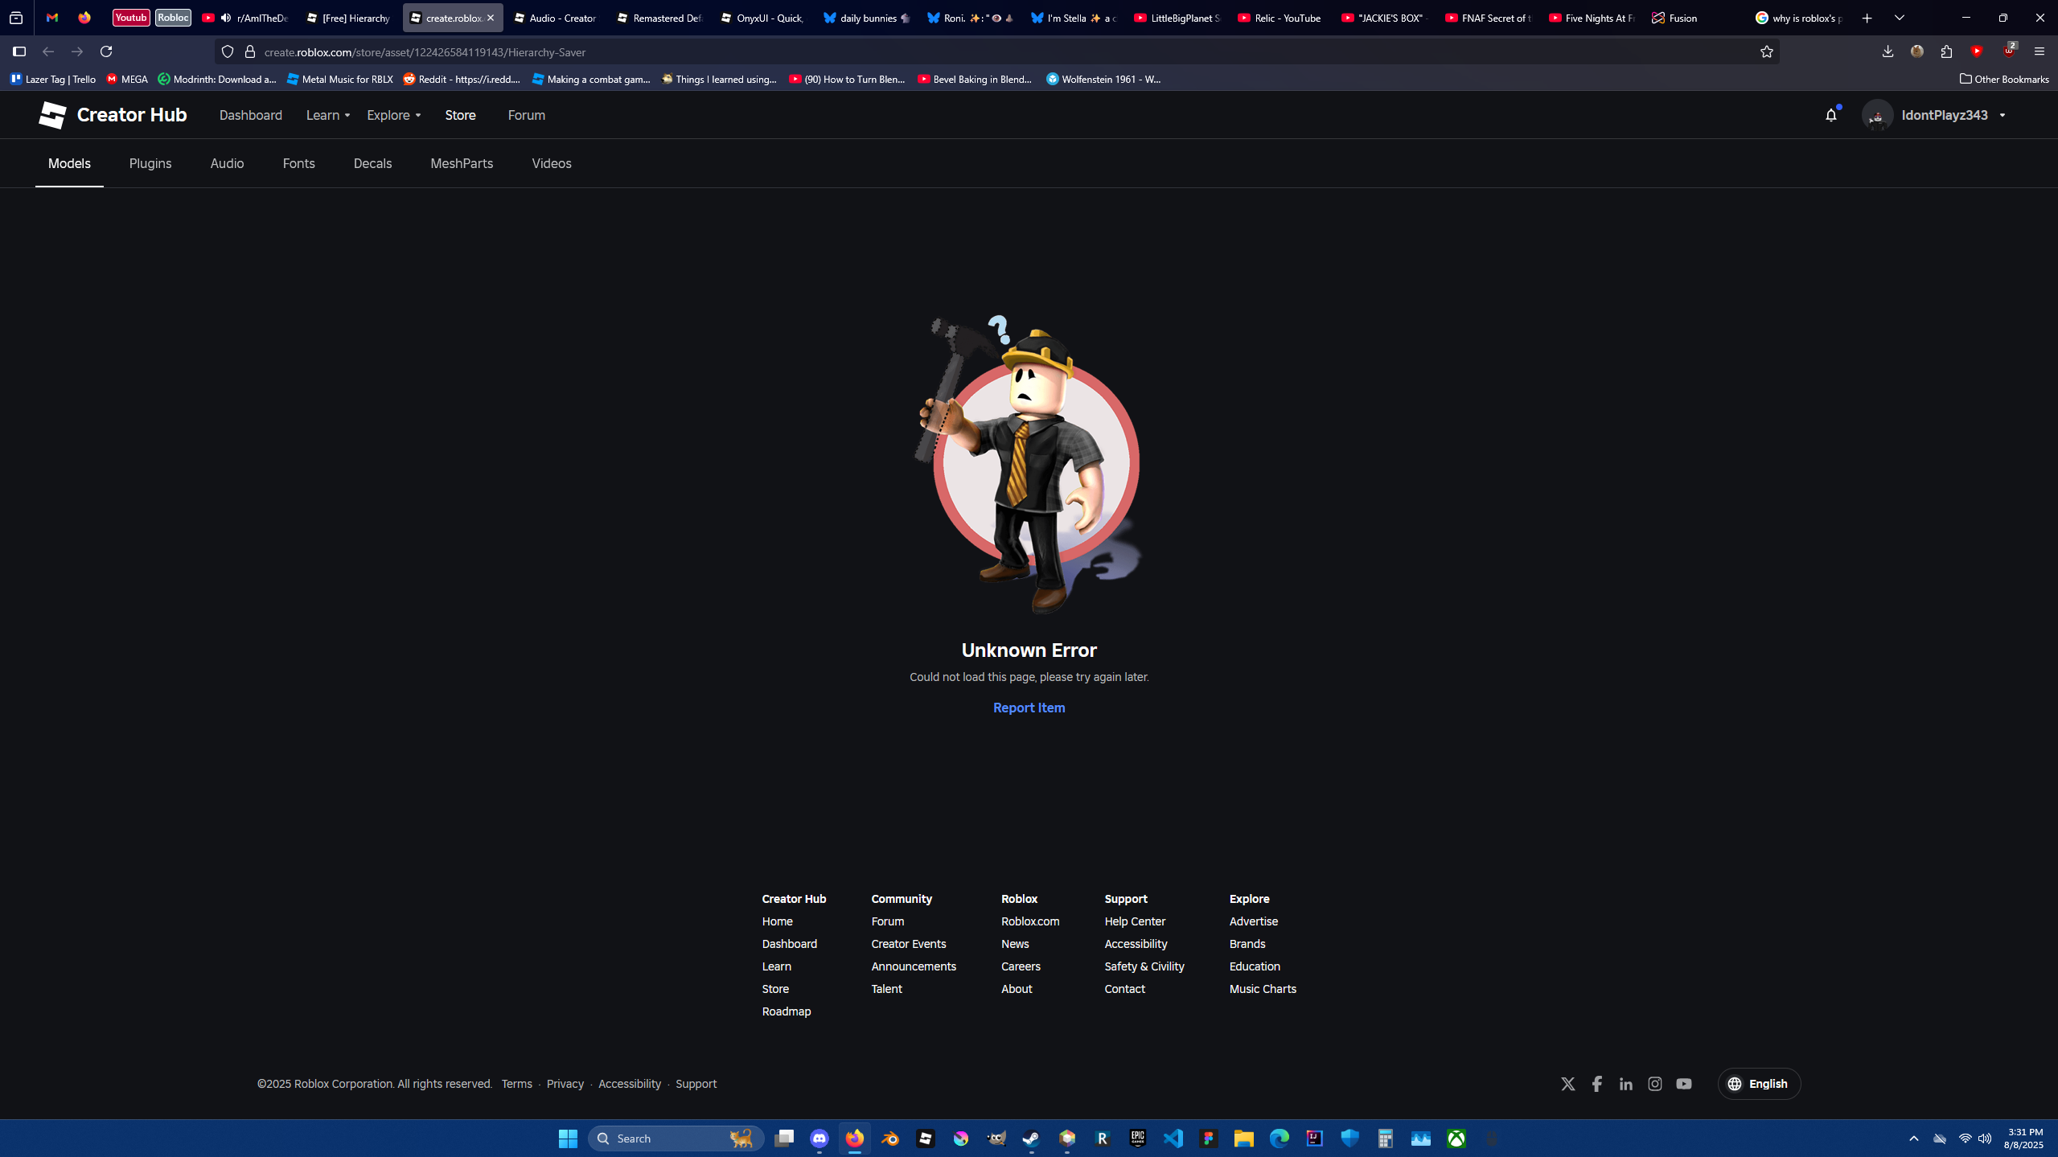This screenshot has height=1157, width=2058.
Task: Expand the Explore dropdown menu
Action: (x=393, y=115)
